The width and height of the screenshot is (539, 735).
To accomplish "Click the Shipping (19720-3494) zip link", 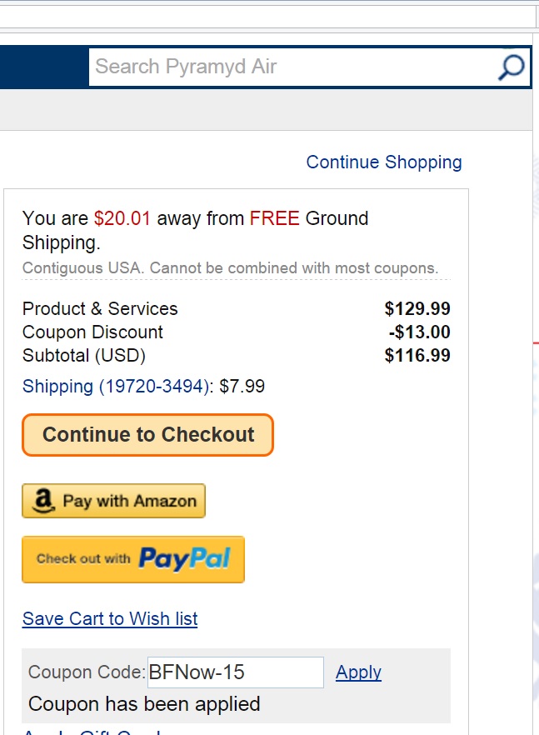I will [x=117, y=386].
